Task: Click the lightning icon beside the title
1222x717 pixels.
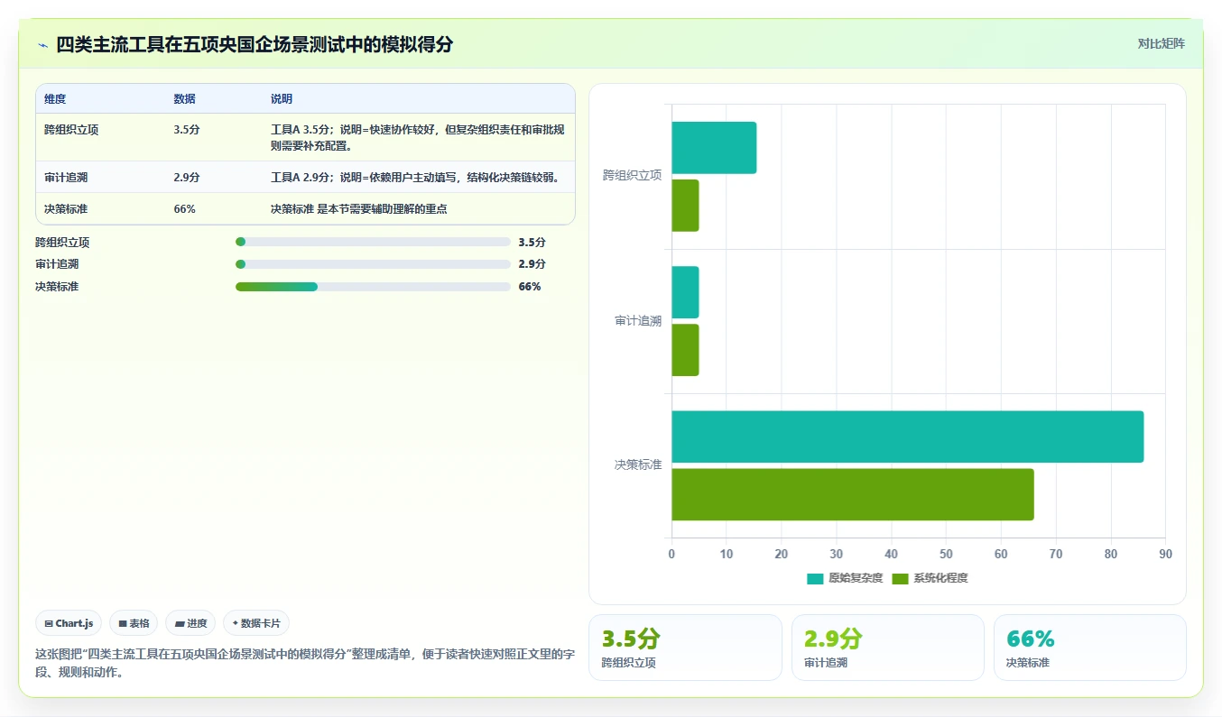Action: (x=42, y=44)
